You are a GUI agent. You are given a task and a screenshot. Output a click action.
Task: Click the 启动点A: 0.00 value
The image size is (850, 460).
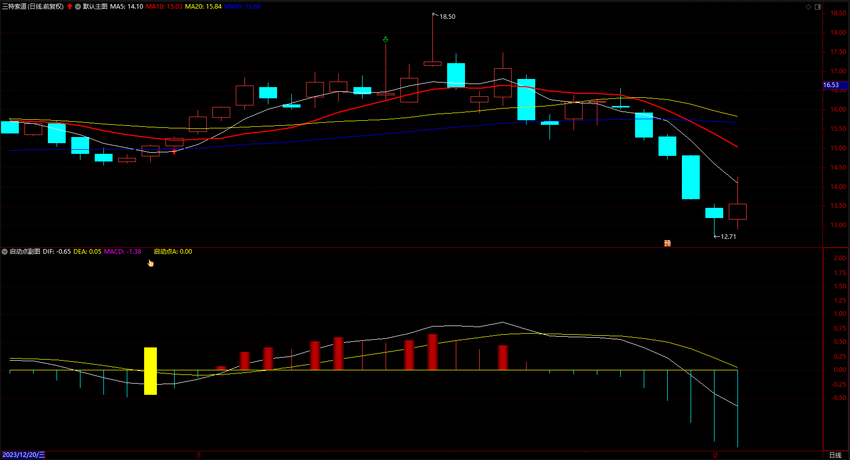tap(173, 252)
